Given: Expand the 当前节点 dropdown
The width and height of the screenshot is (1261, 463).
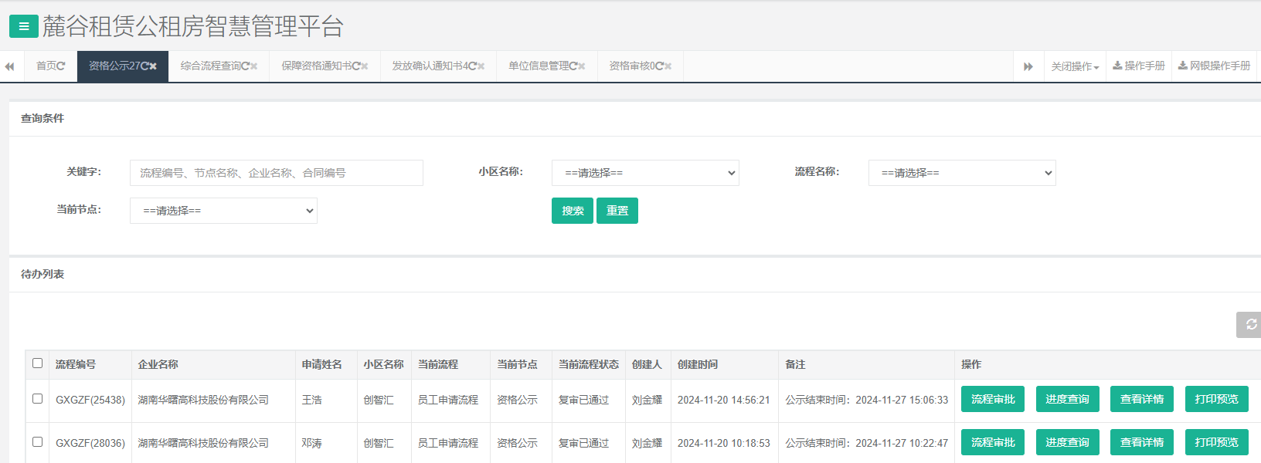Looking at the screenshot, I should point(223,211).
